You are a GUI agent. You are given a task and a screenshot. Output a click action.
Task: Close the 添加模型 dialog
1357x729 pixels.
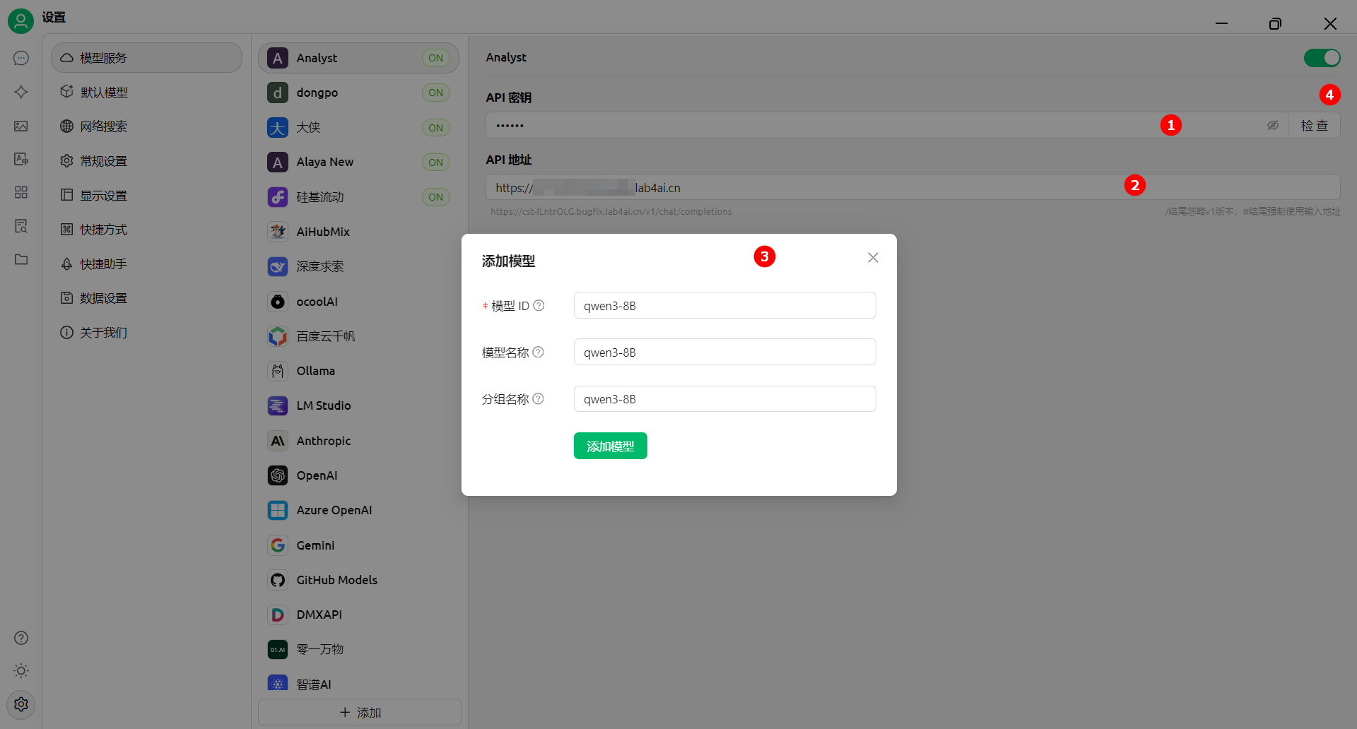click(x=873, y=258)
